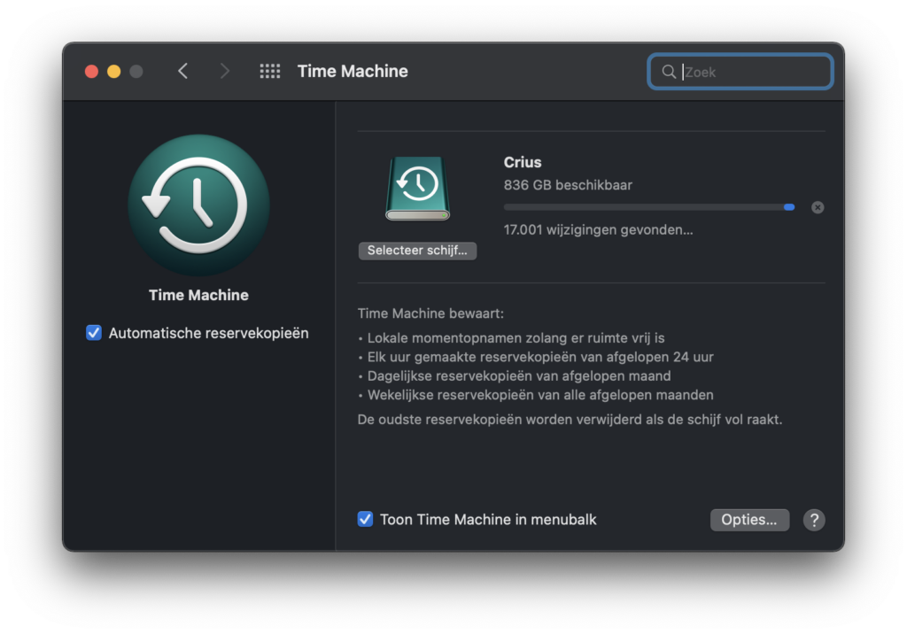Image resolution: width=907 pixels, height=634 pixels.
Task: Open help with the question mark button
Action: (x=814, y=520)
